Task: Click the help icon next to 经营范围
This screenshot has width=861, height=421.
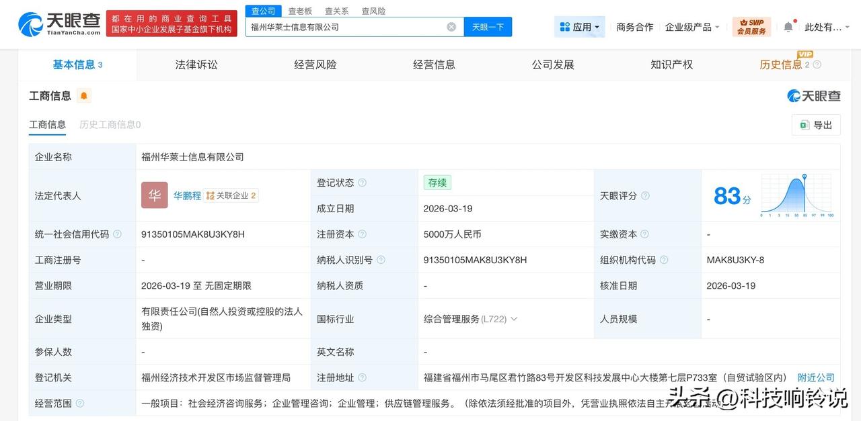Action: 81,403
